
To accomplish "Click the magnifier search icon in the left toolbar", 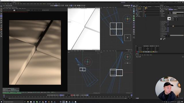I will 1,6.
